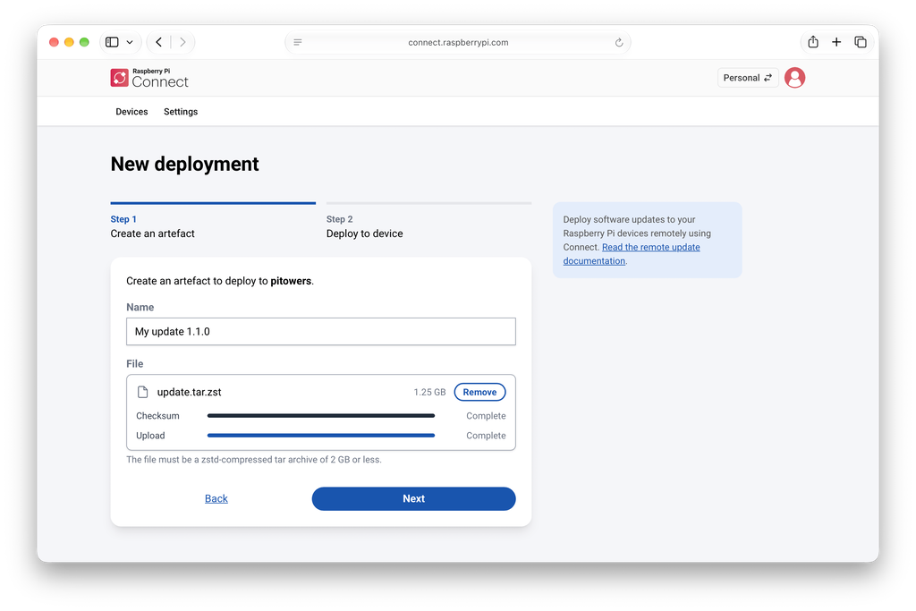This screenshot has width=916, height=611.
Task: Click the Raspberry Pi Connect logo
Action: point(149,78)
